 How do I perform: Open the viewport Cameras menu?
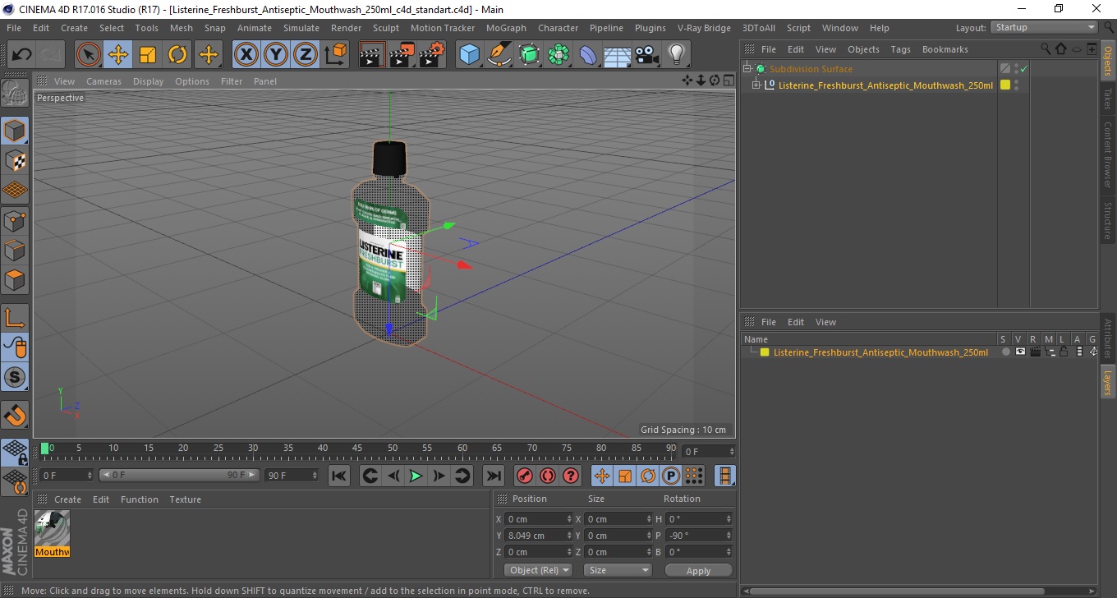[x=103, y=81]
